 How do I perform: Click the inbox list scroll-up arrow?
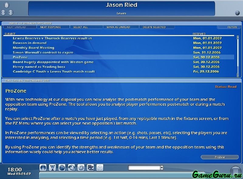(x=238, y=37)
